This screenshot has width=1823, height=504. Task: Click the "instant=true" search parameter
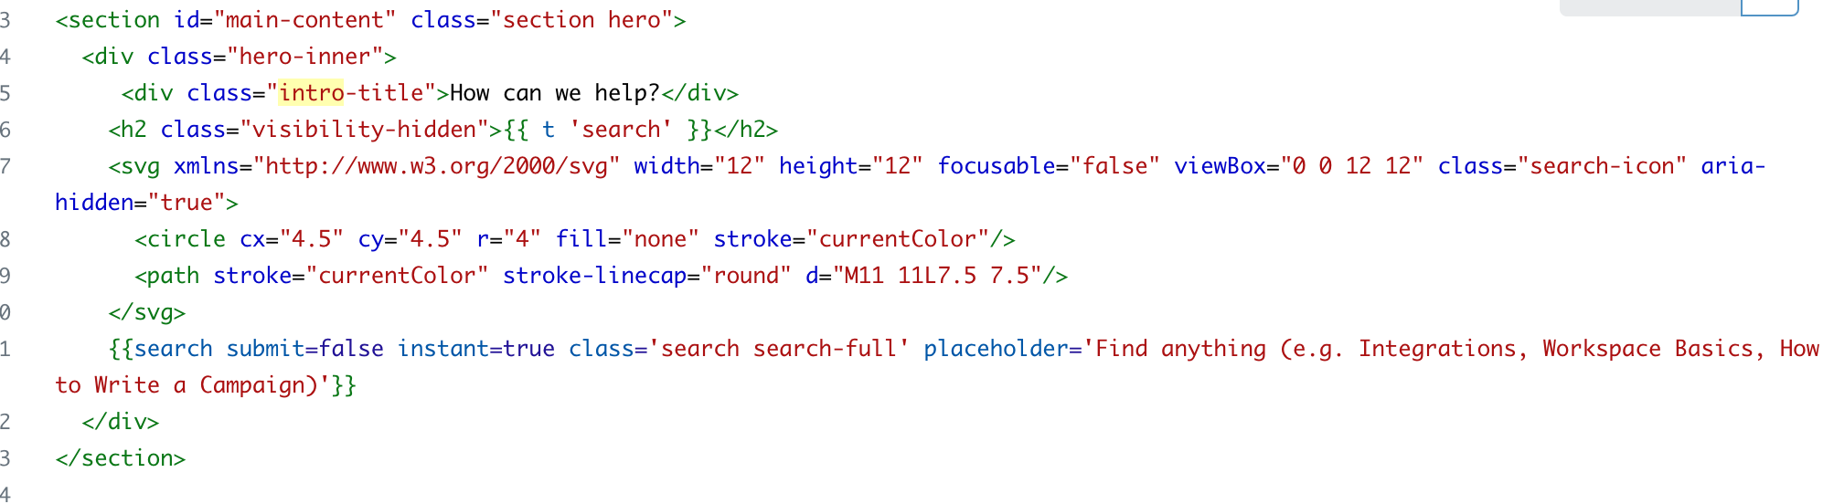click(476, 349)
